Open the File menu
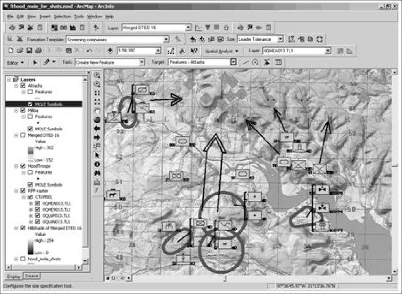Screen dimensions: 402x294 10,17
